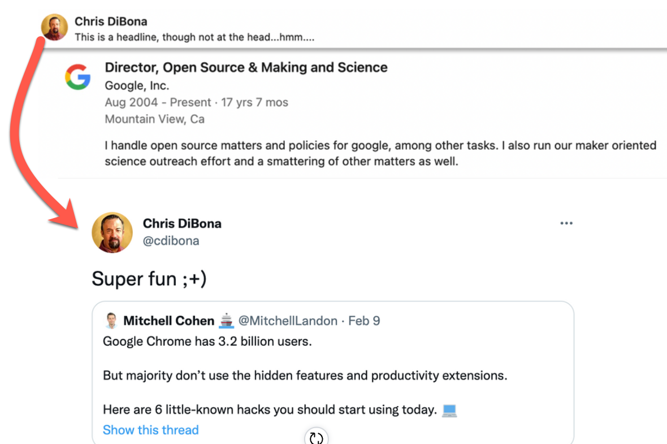667x444 pixels.
Task: Open the three-dot tweet options menu
Action: tap(566, 223)
